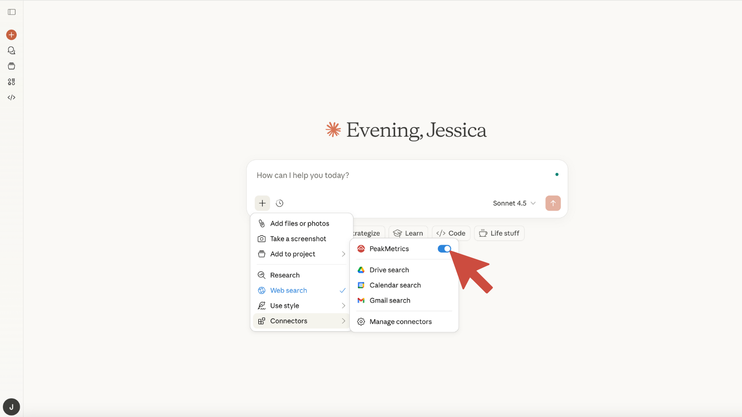The image size is (742, 417).
Task: Open the Projects icon in sidebar
Action: (x=12, y=66)
